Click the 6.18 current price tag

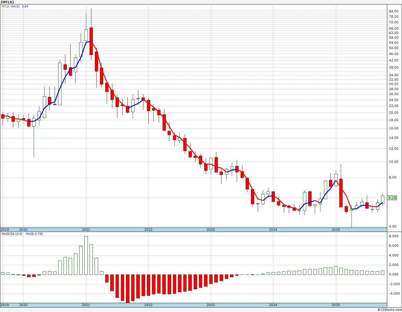tap(392, 198)
